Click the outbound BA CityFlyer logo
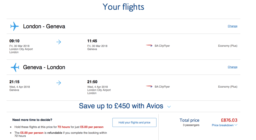 tap(149, 46)
